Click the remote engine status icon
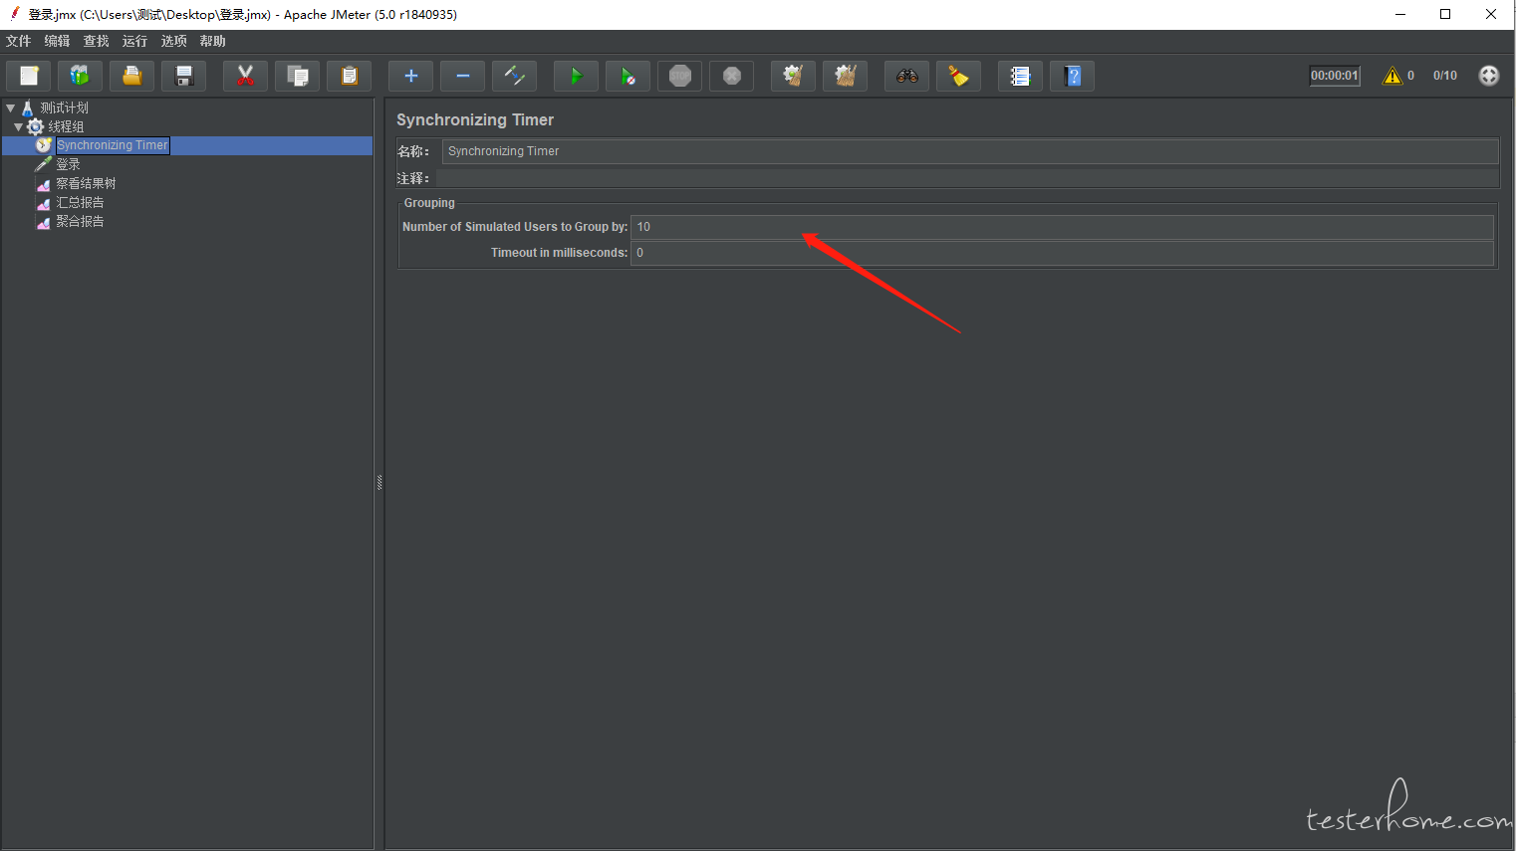The image size is (1516, 851). point(1488,76)
